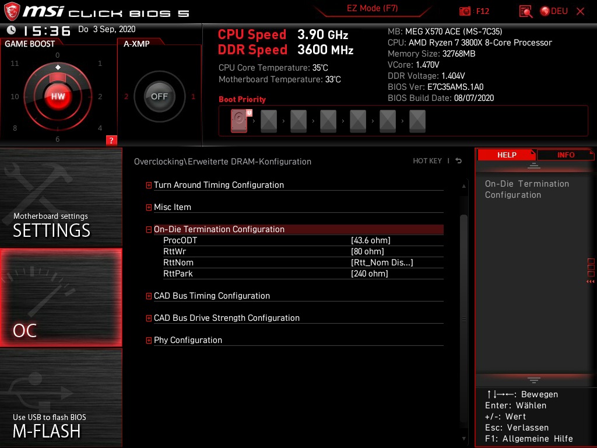Open the RttPark 240 ohm value dropdown

tap(369, 274)
